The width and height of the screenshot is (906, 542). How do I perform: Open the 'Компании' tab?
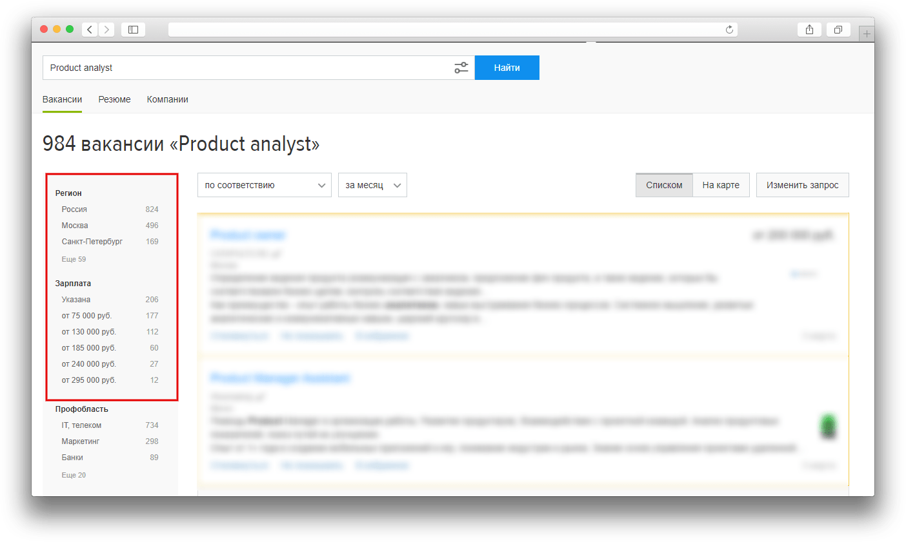167,99
